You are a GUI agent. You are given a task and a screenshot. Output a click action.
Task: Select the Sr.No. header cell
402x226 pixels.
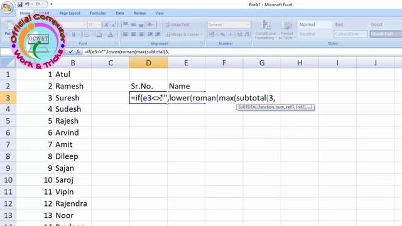coord(148,86)
